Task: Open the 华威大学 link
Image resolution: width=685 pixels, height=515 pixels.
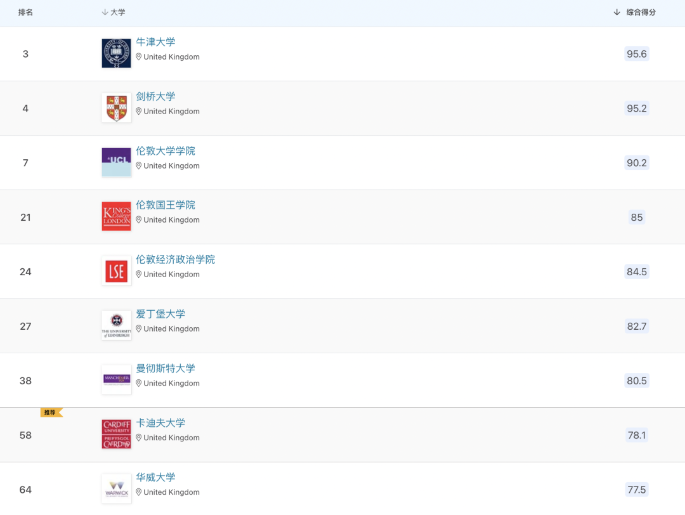Action: (x=155, y=477)
